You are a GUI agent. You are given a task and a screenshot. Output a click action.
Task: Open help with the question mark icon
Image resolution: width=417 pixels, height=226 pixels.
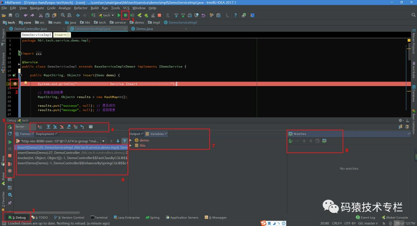pos(236,15)
